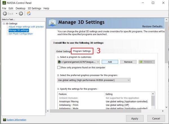This screenshot has width=169, height=124.
Task: Click the Add program button
Action: [x=110, y=62]
